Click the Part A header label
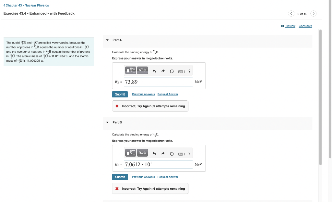The width and height of the screenshot is (332, 202). 117,40
